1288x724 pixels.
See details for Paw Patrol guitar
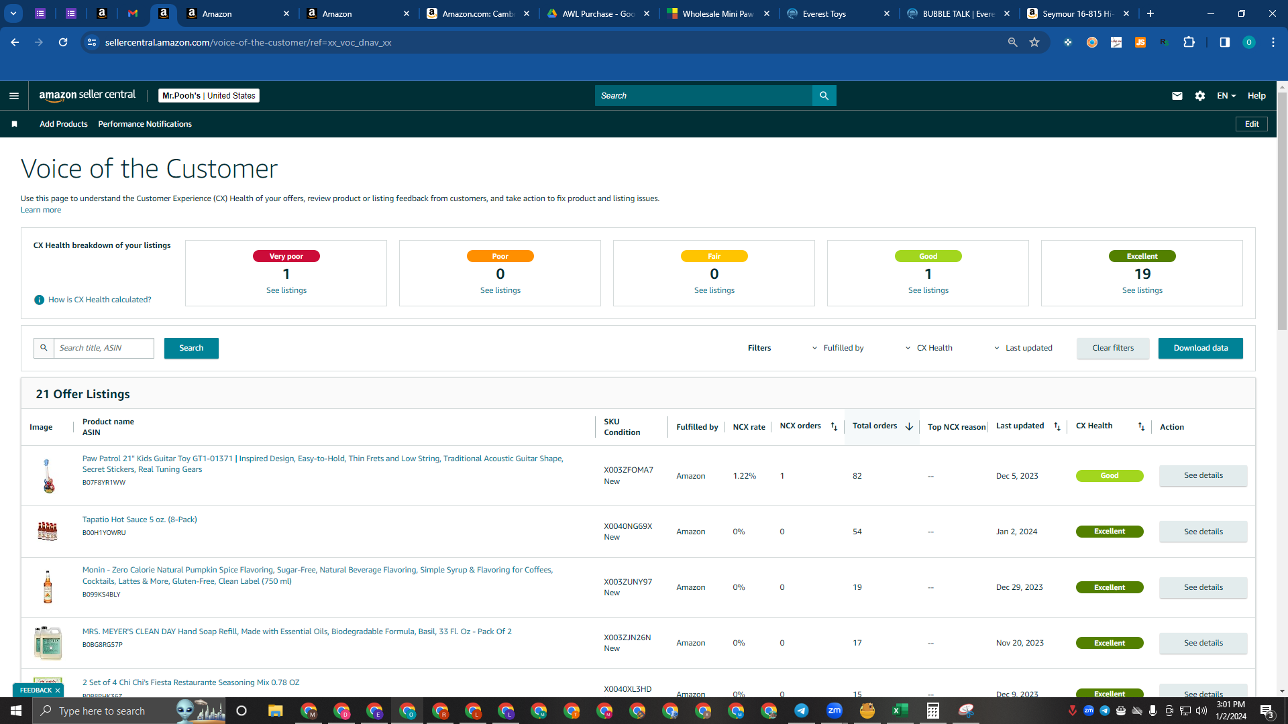point(1203,475)
